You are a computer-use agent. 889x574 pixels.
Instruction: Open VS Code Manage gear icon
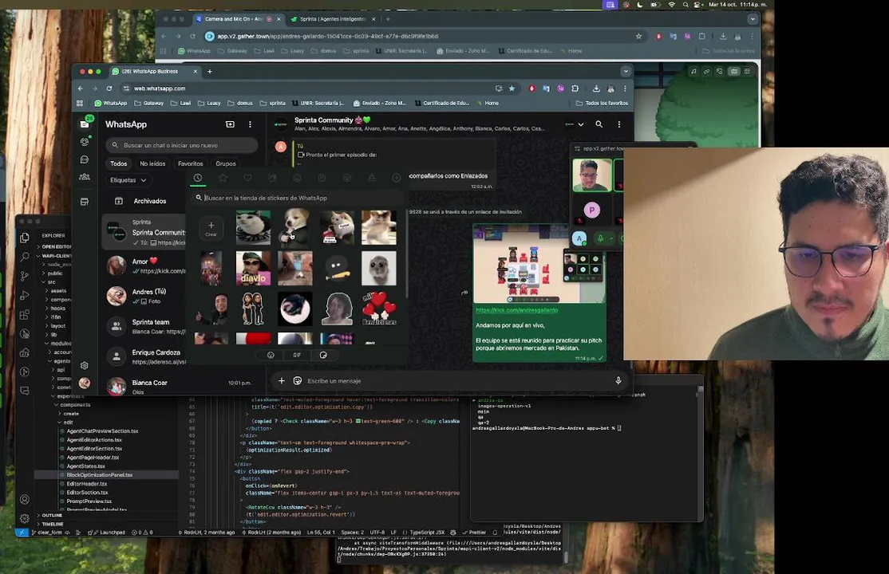25,518
